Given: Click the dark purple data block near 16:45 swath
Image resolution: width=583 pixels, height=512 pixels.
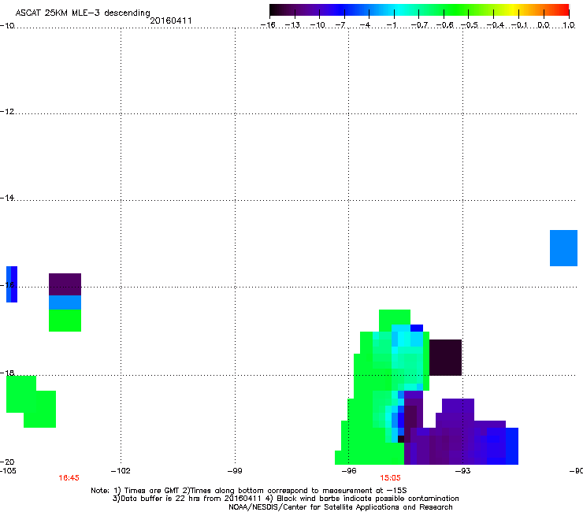Looking at the screenshot, I should 65,284.
